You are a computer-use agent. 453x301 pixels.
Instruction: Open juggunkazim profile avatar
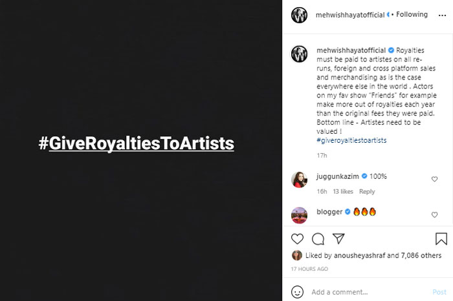click(299, 180)
